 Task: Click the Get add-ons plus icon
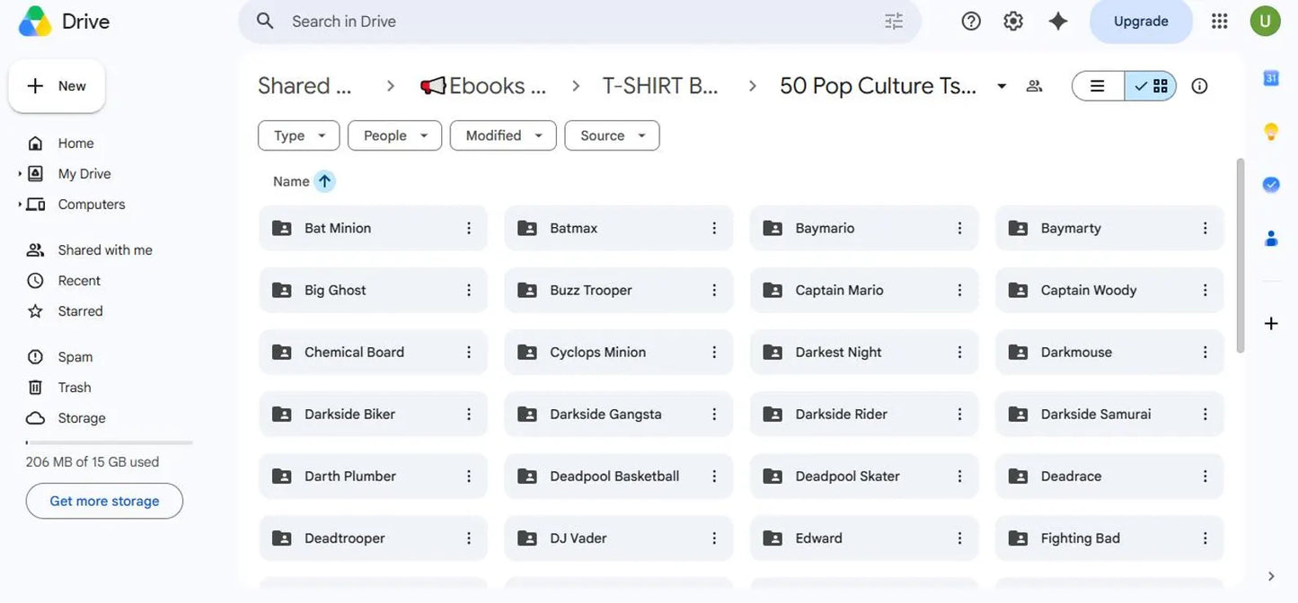tap(1271, 323)
